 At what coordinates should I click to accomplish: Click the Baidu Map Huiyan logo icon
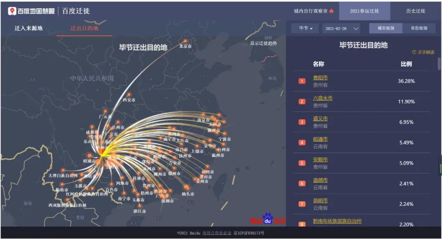(x=12, y=11)
